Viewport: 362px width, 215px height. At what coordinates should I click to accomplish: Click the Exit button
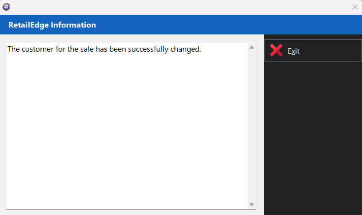(x=313, y=51)
